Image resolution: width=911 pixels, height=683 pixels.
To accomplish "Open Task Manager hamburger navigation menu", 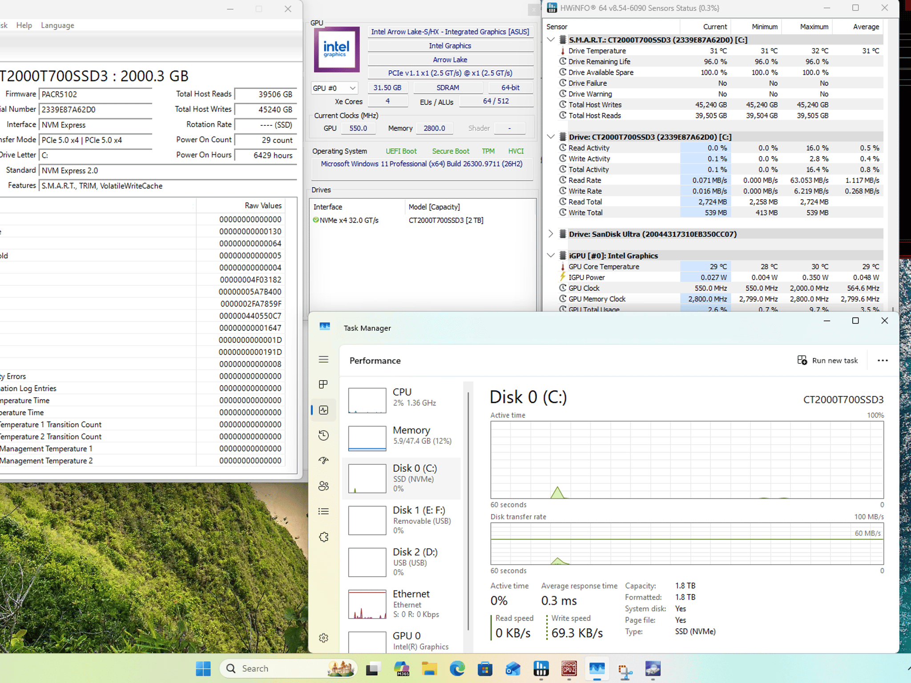I will (x=323, y=359).
